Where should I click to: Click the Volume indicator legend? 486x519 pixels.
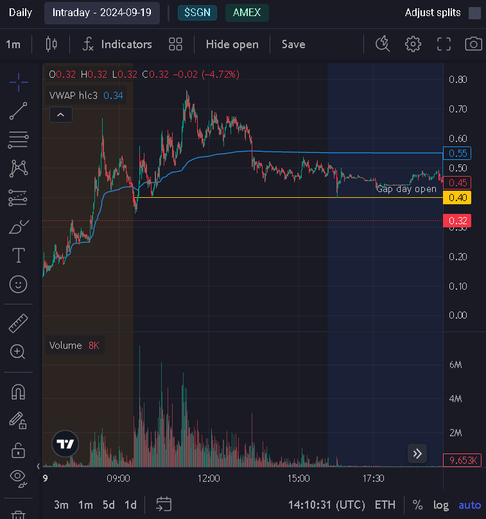tap(74, 345)
